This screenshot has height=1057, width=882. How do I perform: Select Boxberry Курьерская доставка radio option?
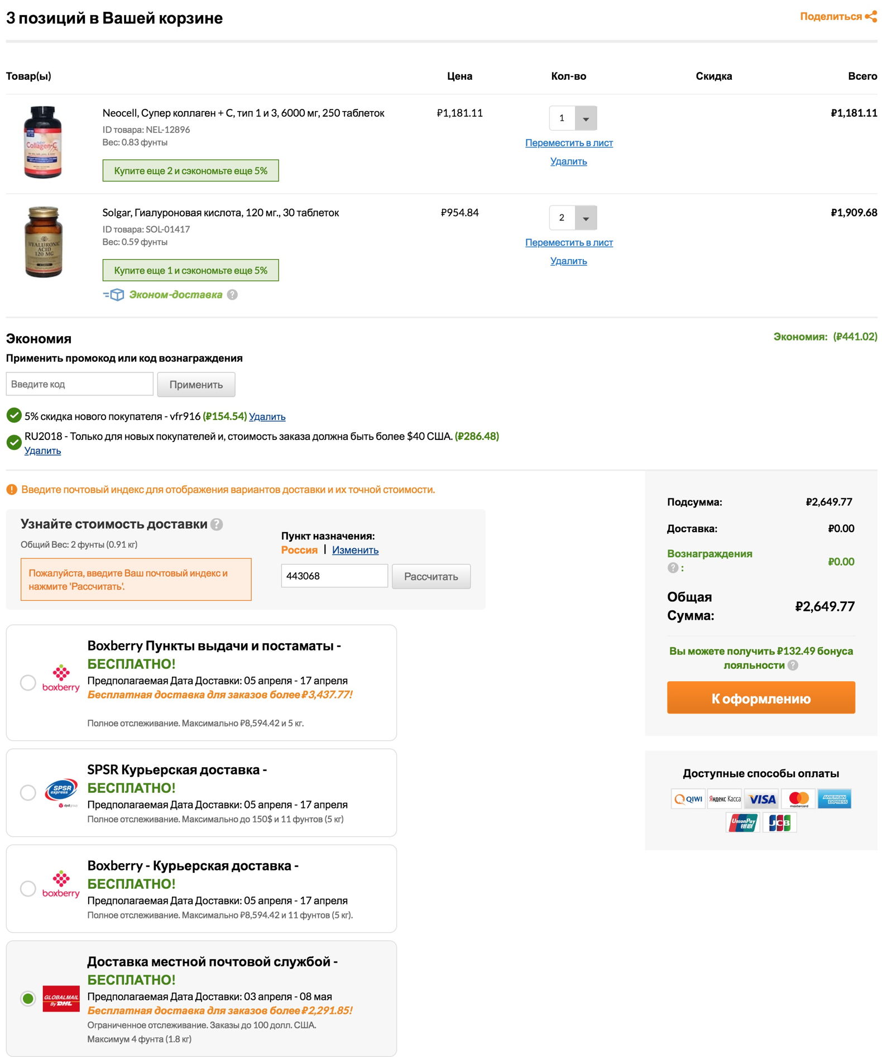coord(28,888)
